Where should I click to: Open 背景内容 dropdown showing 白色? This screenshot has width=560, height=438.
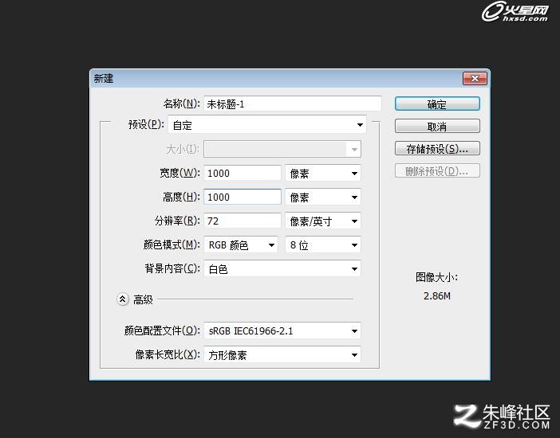(282, 269)
